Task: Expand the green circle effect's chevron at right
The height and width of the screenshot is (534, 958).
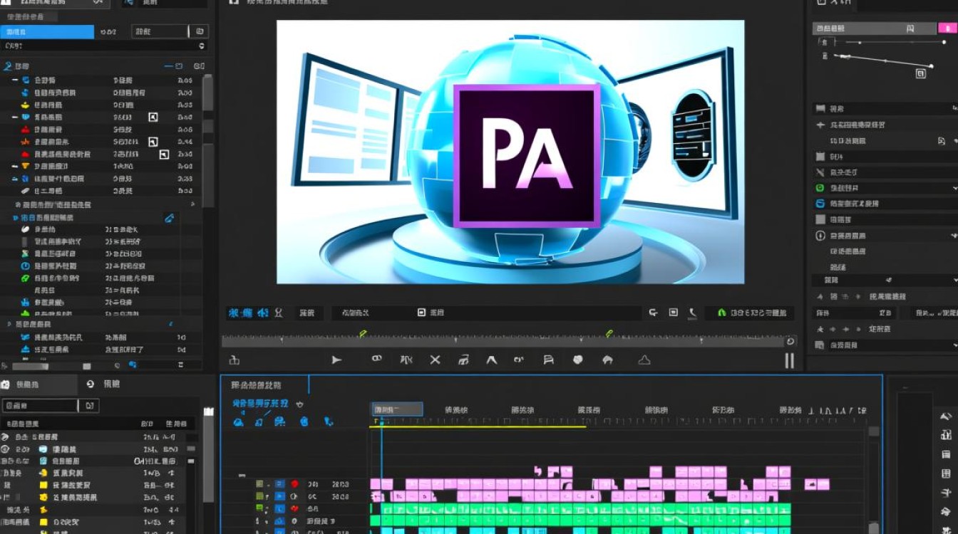Action: 954,188
